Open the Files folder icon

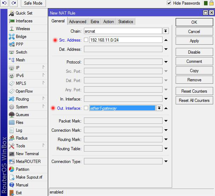12,122
